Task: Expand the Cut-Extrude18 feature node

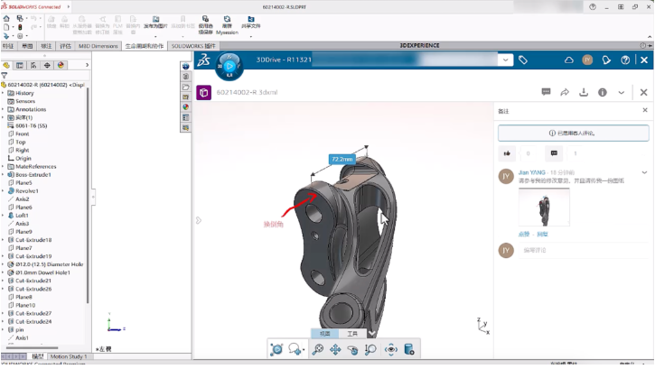Action: click(x=3, y=240)
